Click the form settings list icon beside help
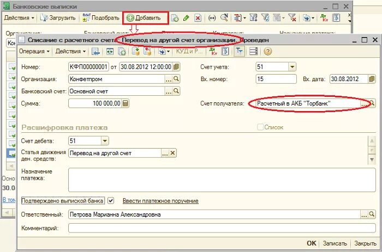The height and width of the screenshot is (252, 382). [253, 51]
